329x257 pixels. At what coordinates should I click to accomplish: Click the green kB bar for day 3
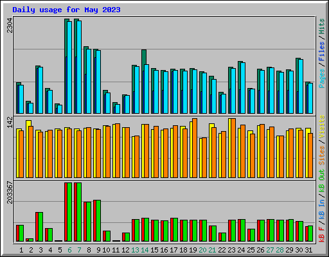tap(40, 227)
